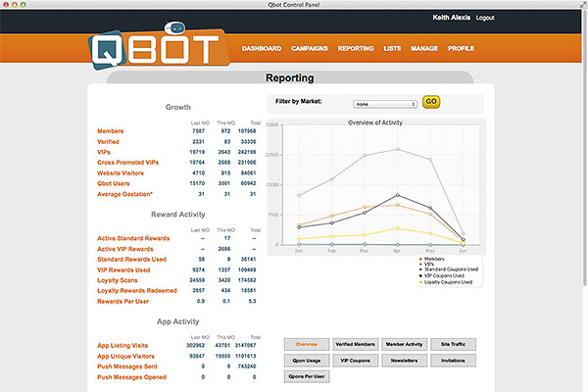Click the Members total value 107968
The height and width of the screenshot is (392, 588).
click(247, 131)
